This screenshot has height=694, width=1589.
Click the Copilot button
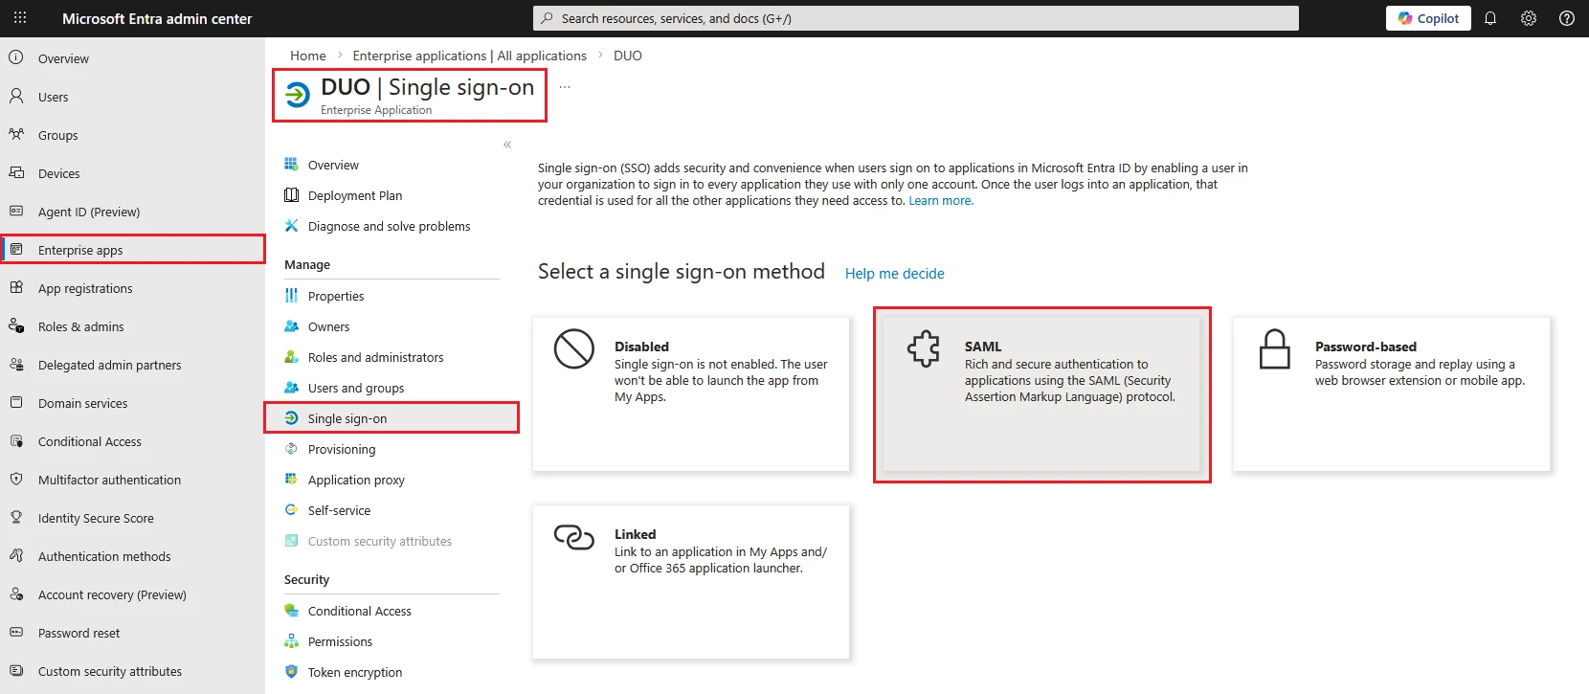tap(1428, 18)
